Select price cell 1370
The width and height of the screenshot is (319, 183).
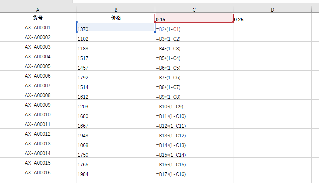[116, 27]
